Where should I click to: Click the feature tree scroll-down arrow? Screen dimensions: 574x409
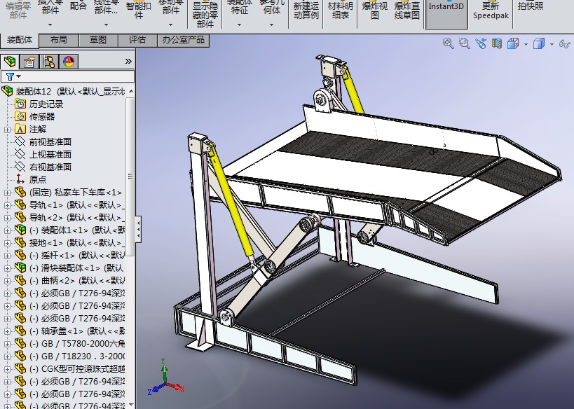click(131, 405)
